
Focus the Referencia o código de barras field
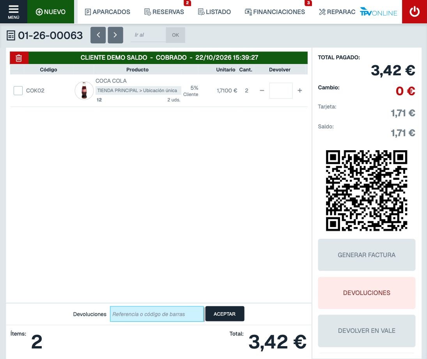coord(157,314)
